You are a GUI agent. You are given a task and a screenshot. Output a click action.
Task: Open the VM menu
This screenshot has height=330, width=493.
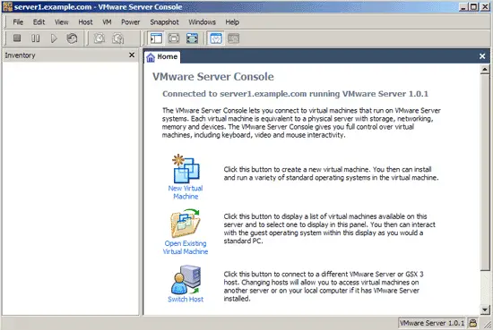tap(107, 22)
